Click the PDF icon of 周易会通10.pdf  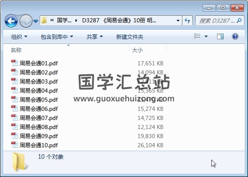pyautogui.click(x=14, y=144)
